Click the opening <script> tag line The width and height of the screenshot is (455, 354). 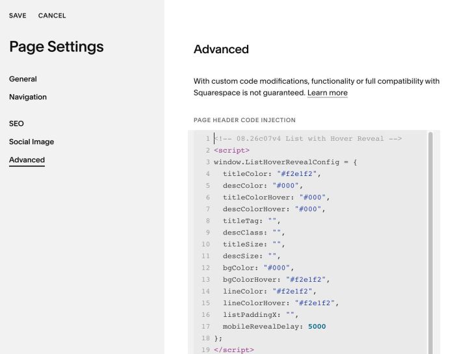point(231,151)
